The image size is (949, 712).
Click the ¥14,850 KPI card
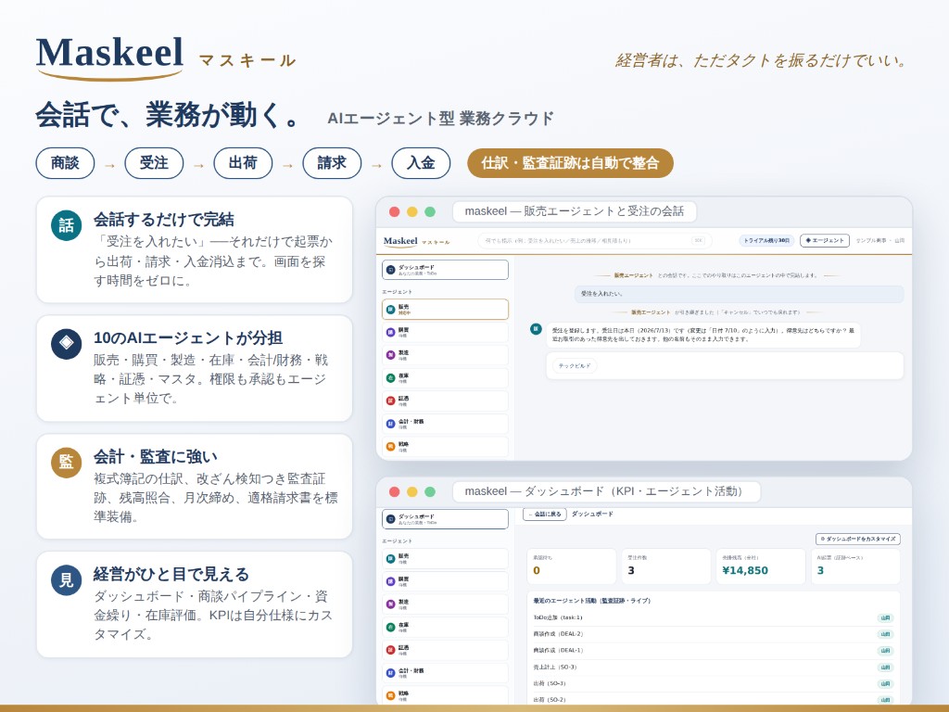pyautogui.click(x=761, y=566)
